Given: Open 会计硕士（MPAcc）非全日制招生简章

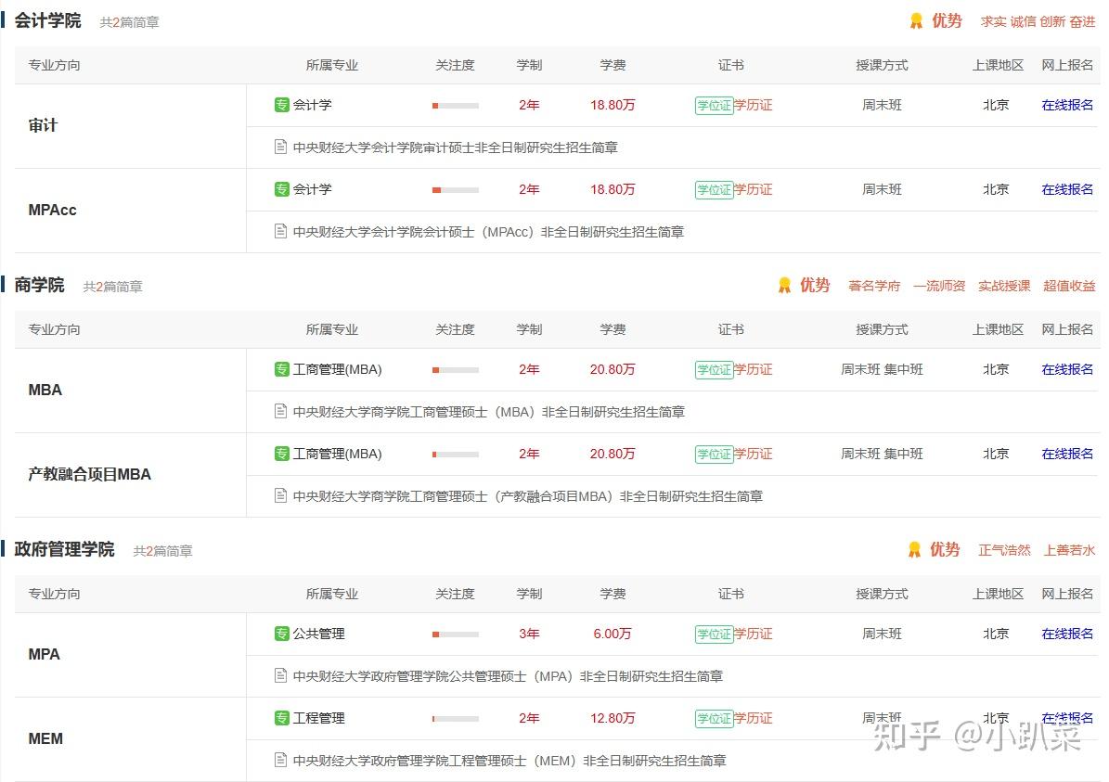Looking at the screenshot, I should (489, 231).
